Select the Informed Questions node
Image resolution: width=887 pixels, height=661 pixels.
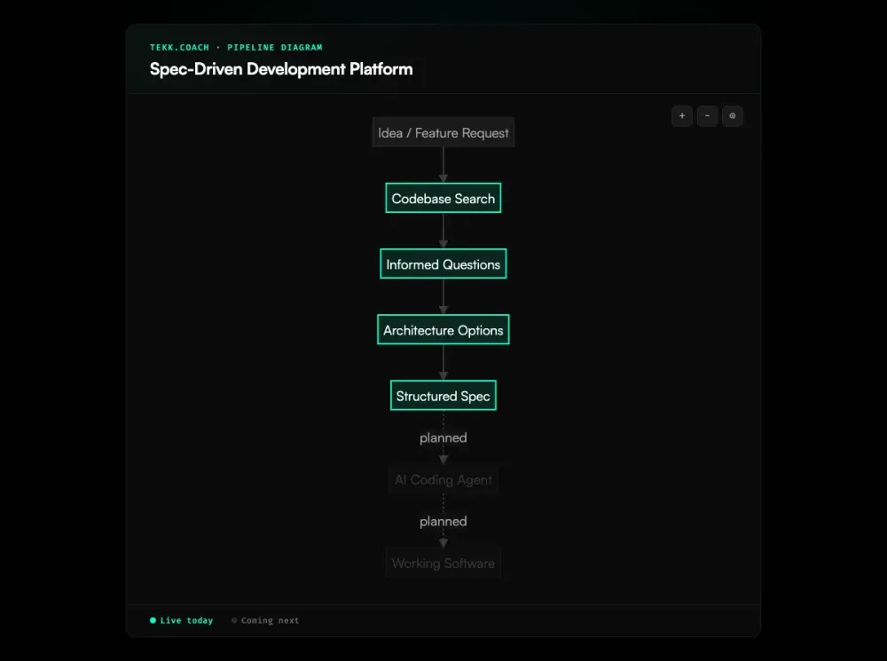tap(443, 264)
